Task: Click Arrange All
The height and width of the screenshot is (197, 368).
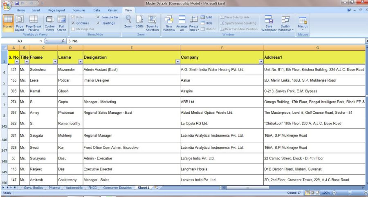Action: [x=182, y=23]
